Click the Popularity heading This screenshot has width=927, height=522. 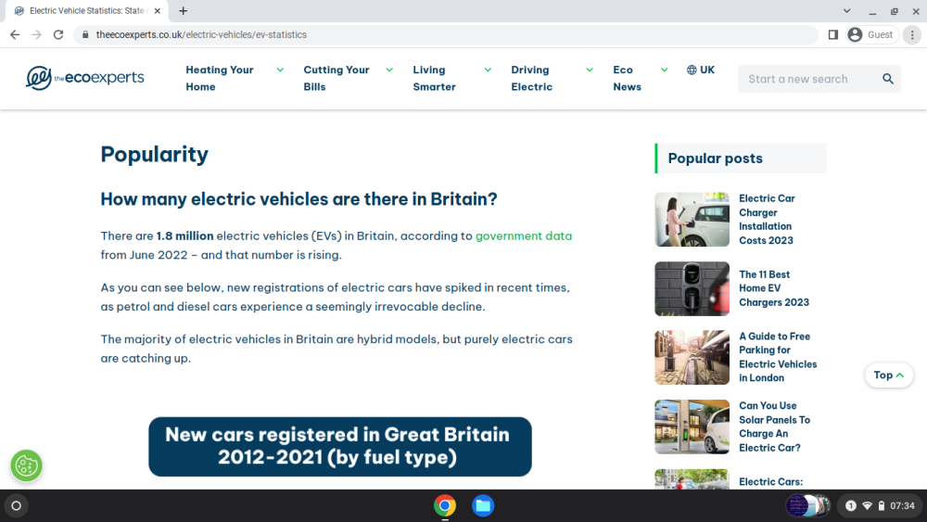(x=154, y=154)
